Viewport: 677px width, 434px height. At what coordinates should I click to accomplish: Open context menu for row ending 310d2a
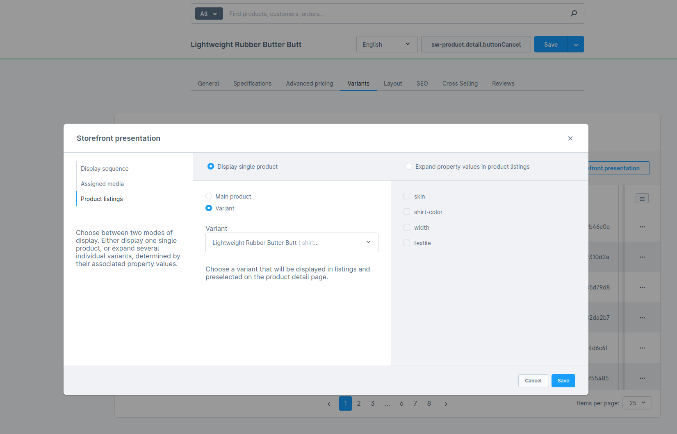click(642, 257)
